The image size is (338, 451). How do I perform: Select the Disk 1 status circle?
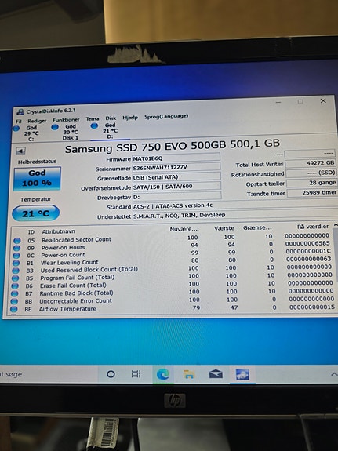(x=55, y=127)
